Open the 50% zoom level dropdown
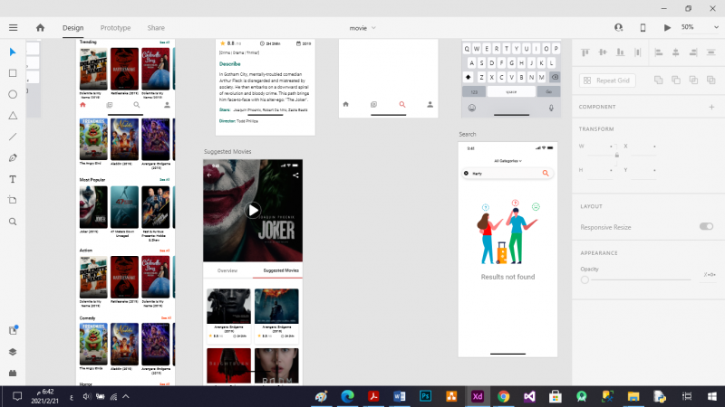Screen dimensions: 725x407 click(700, 27)
